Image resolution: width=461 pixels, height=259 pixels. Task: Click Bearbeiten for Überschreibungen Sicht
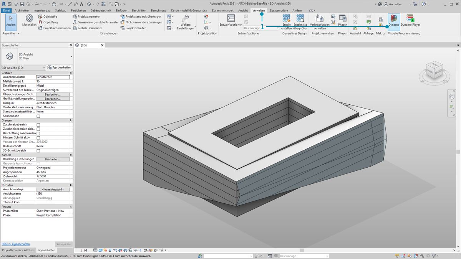(x=53, y=94)
